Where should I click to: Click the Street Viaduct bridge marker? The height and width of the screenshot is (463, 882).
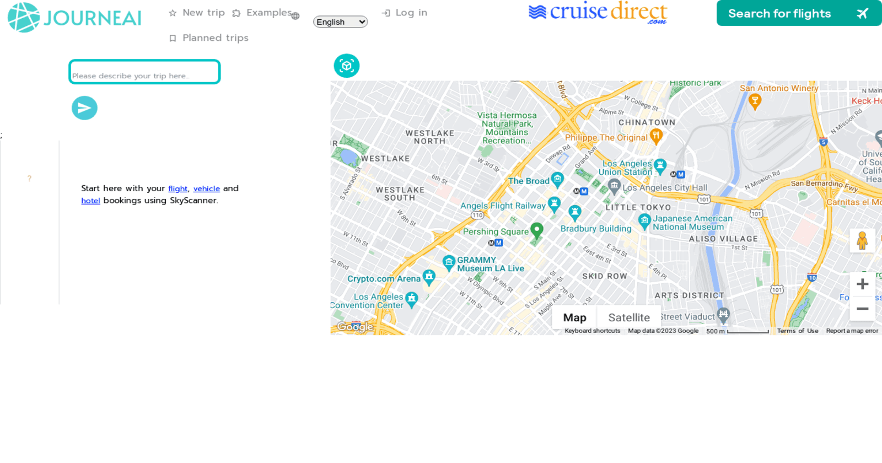[x=724, y=315]
